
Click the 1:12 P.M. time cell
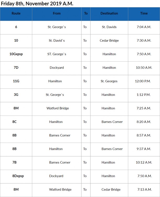click(144, 95)
